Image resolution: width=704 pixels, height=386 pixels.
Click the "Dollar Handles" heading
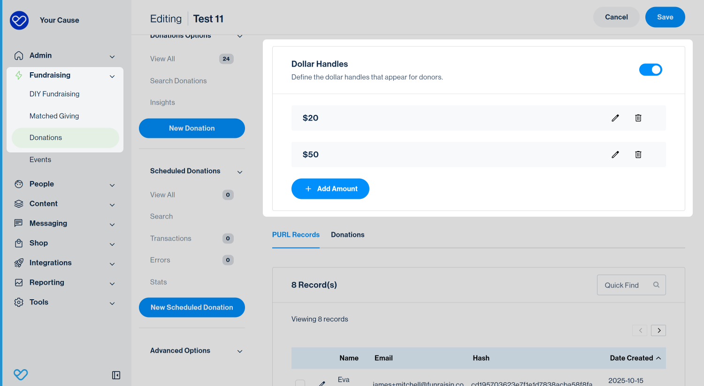coord(320,64)
